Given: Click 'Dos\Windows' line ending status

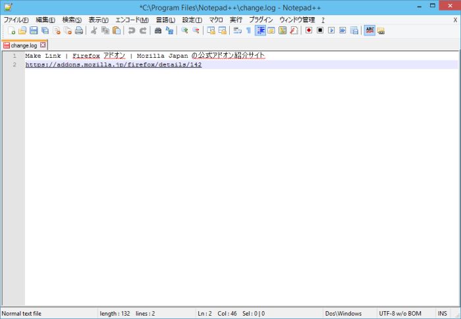Looking at the screenshot, I should pos(343,314).
